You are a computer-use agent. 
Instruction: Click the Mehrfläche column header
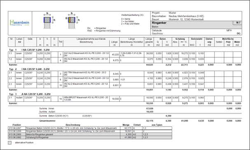point(228,39)
